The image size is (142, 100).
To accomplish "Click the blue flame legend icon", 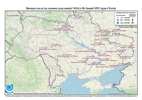I will click(118, 23).
